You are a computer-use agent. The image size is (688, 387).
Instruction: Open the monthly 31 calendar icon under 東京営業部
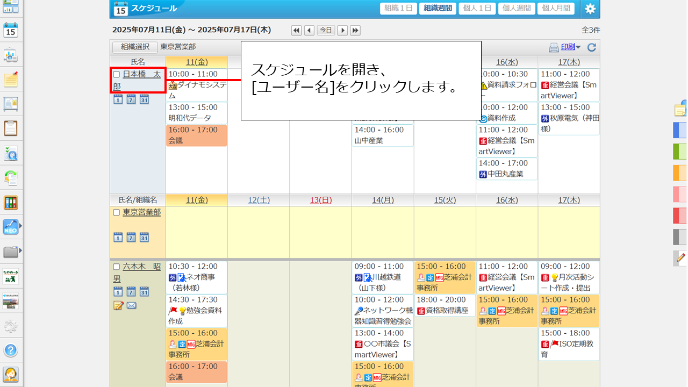pyautogui.click(x=144, y=237)
